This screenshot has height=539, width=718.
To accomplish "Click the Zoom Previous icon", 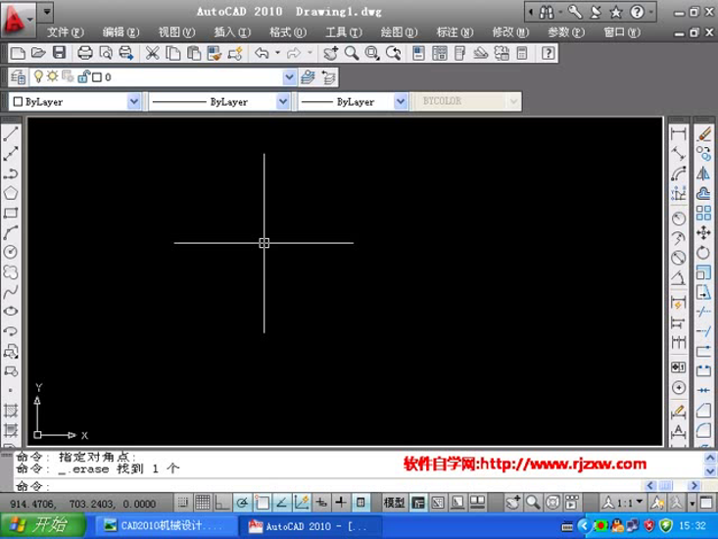I will click(394, 53).
